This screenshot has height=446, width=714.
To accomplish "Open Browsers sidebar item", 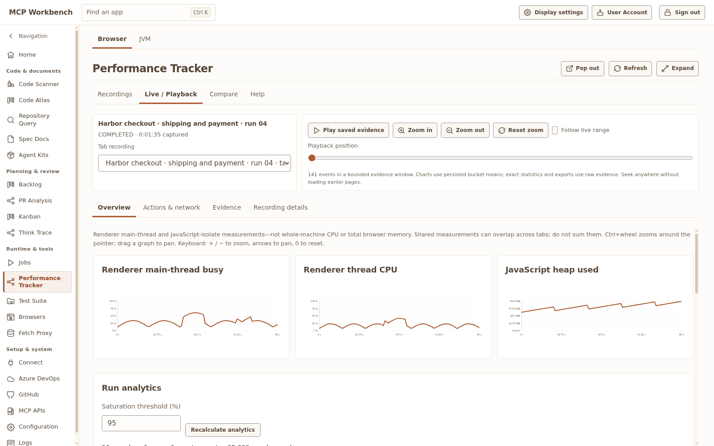I will pos(37,317).
